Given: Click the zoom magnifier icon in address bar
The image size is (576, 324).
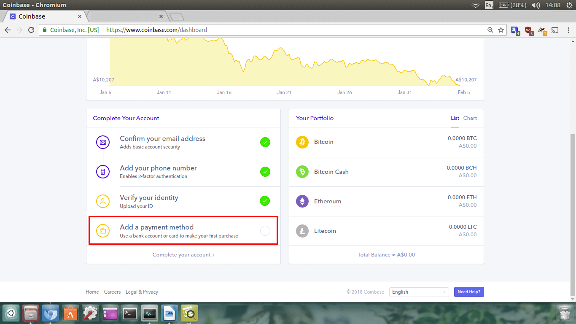Looking at the screenshot, I should (x=490, y=30).
